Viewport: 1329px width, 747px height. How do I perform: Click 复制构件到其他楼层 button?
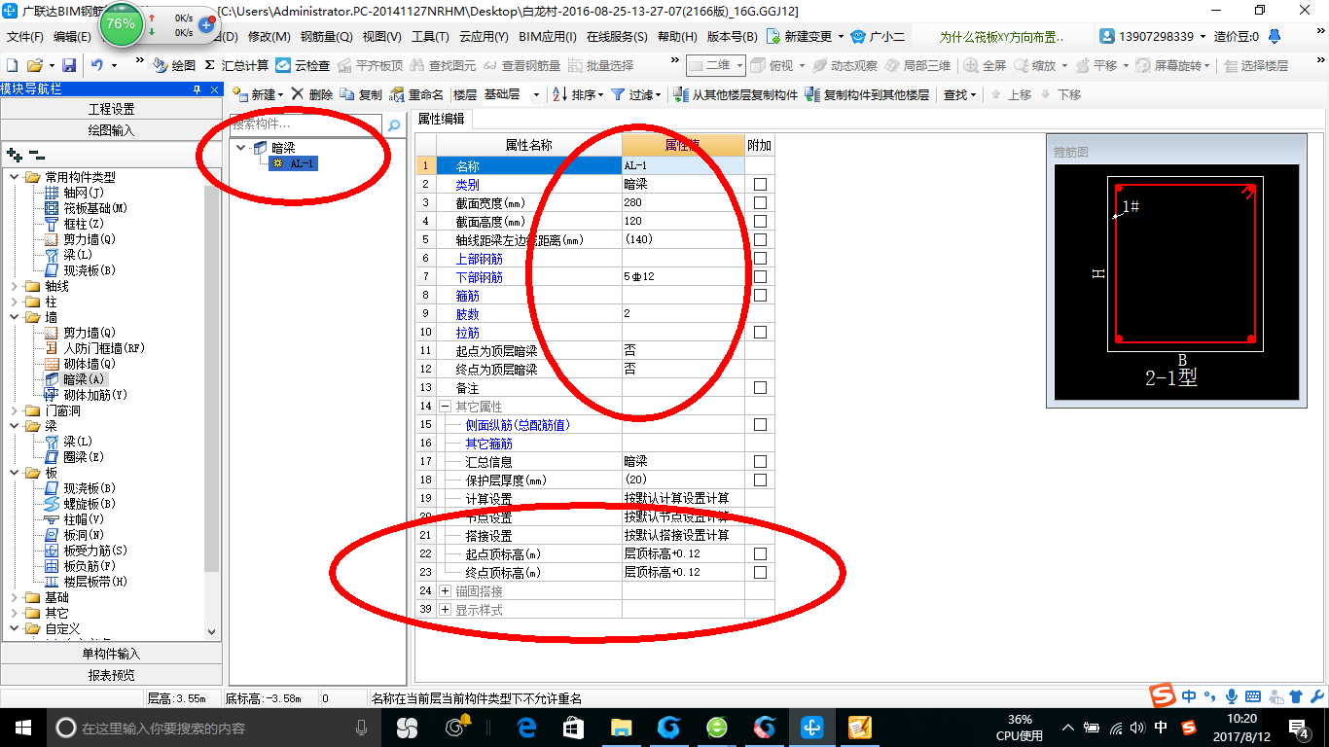(866, 94)
